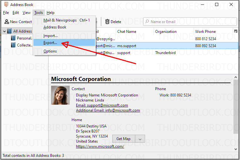
Task: Click the New Contact button label
Action: (x=21, y=22)
